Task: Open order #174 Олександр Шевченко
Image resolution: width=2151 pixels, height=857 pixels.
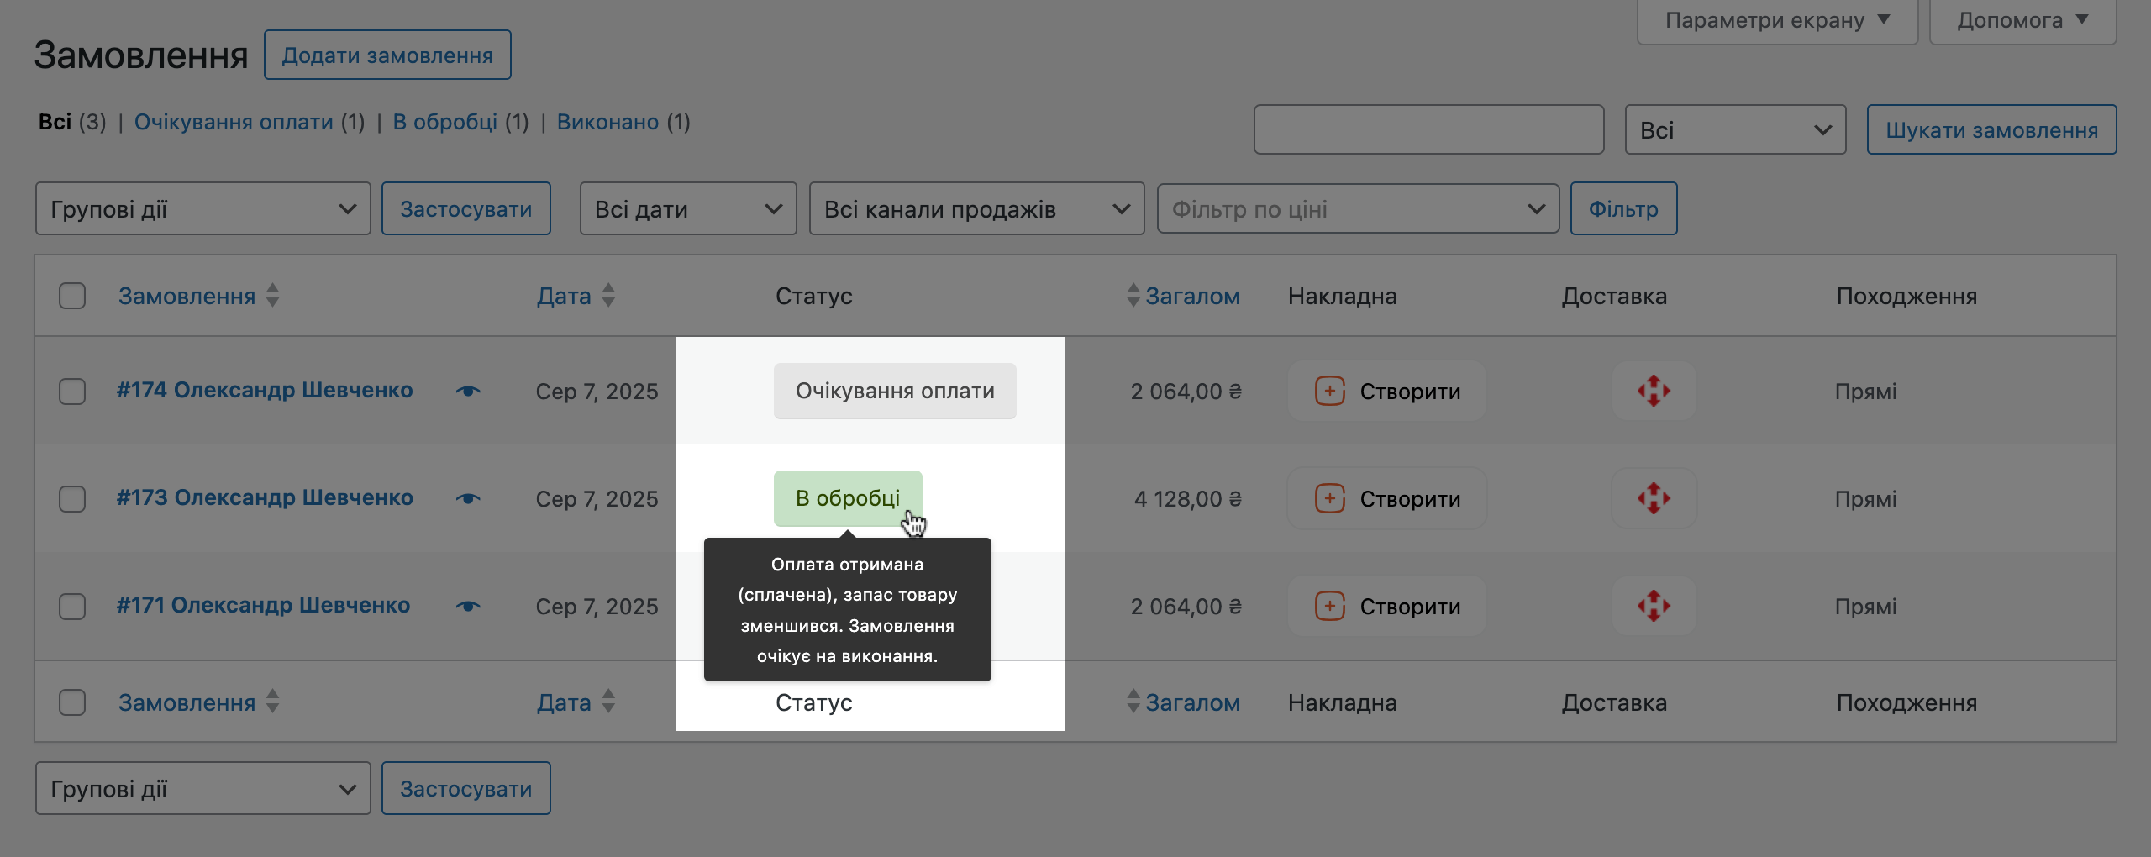Action: point(265,390)
